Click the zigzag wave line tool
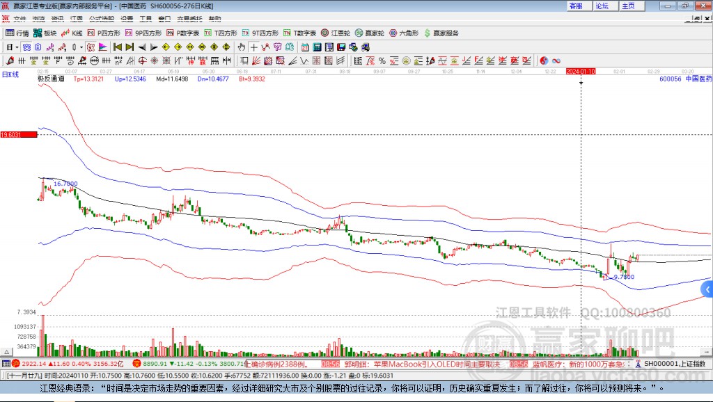This screenshot has height=402, width=713. (x=304, y=61)
